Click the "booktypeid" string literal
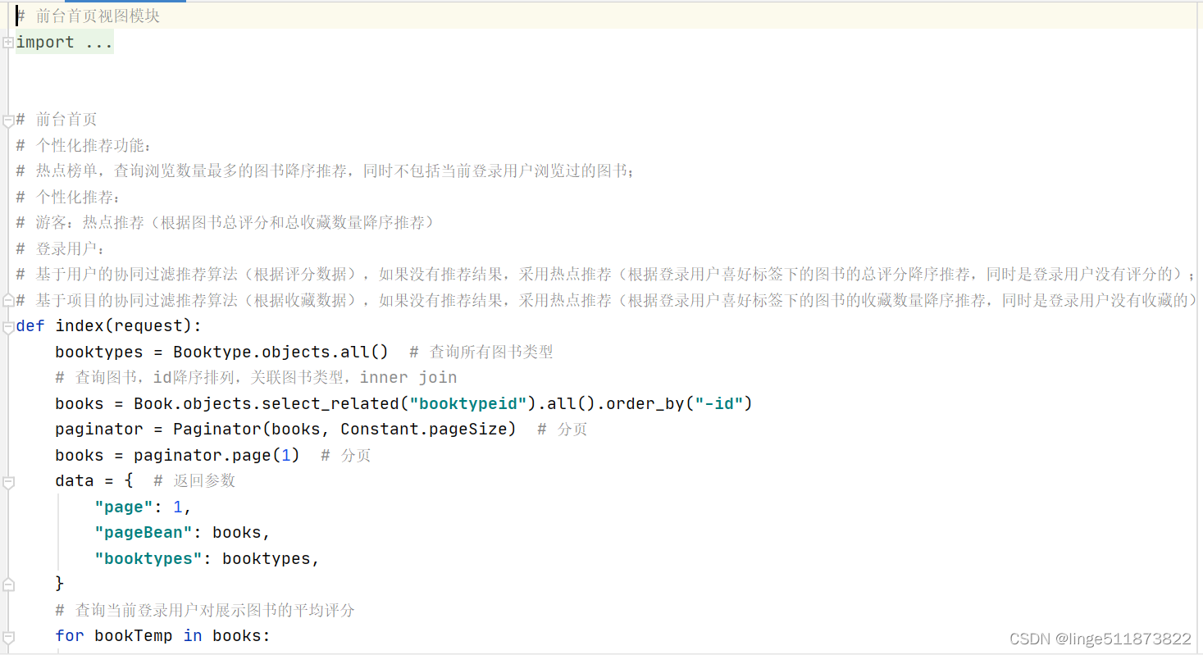Image resolution: width=1203 pixels, height=655 pixels. click(467, 403)
